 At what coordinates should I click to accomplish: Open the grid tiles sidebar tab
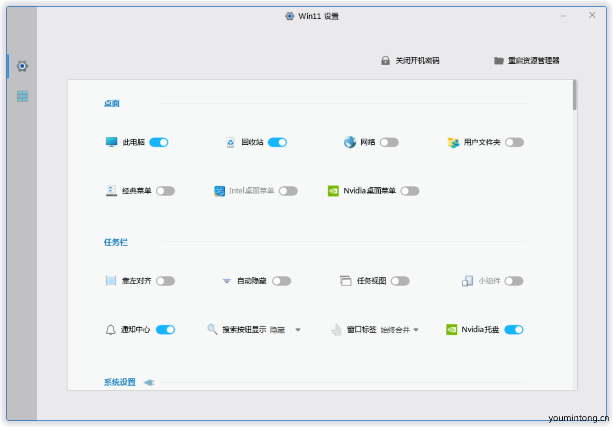[x=22, y=96]
